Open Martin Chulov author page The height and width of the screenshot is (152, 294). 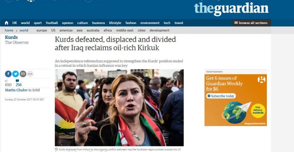click(x=16, y=90)
